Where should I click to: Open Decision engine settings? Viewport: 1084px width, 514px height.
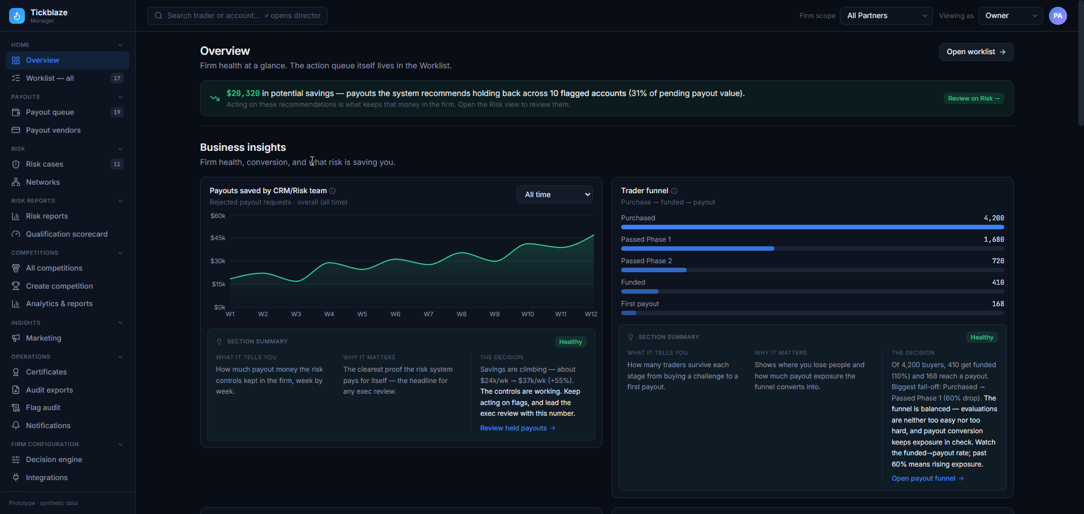pyautogui.click(x=67, y=460)
